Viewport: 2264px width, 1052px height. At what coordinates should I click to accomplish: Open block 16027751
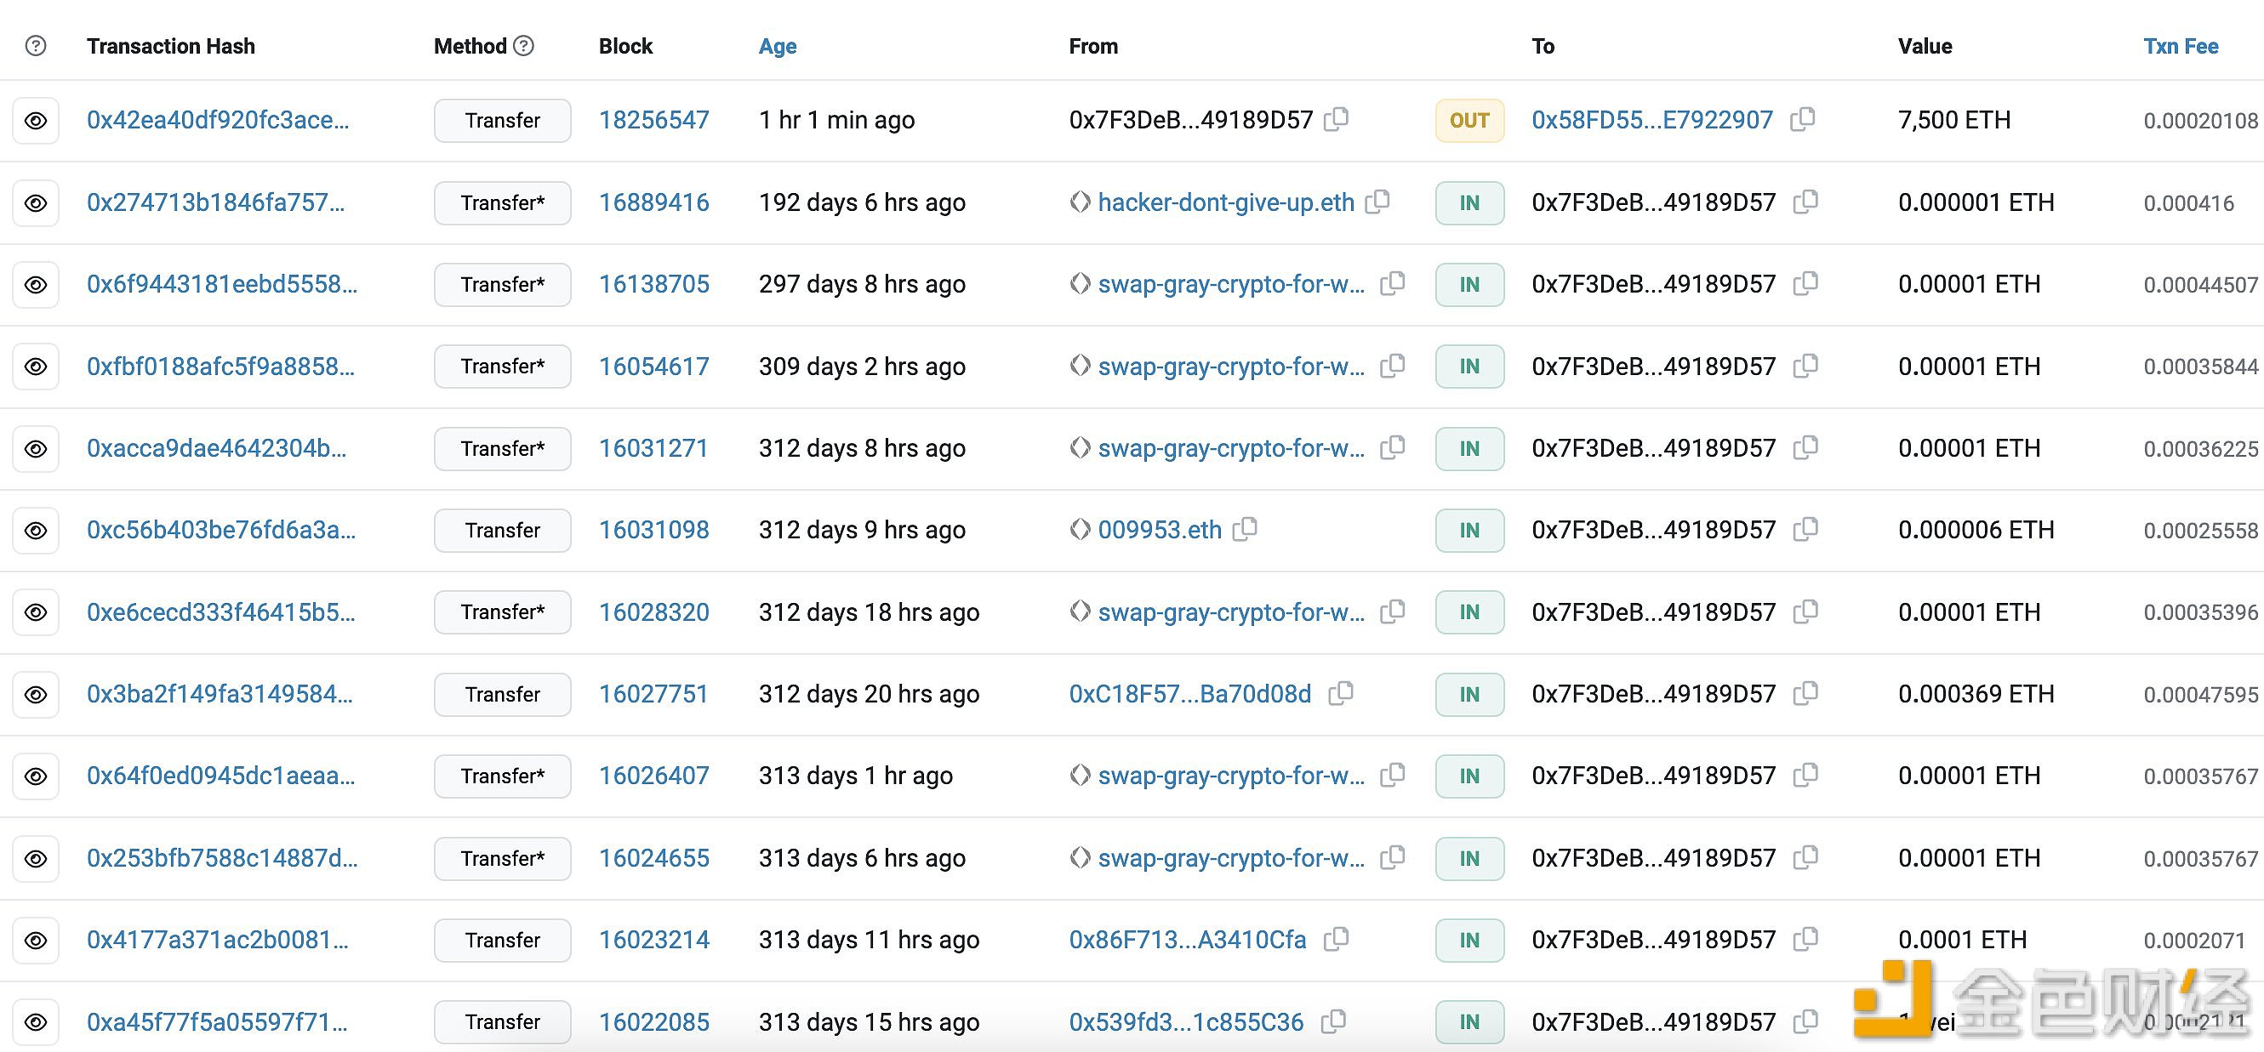pyautogui.click(x=653, y=694)
